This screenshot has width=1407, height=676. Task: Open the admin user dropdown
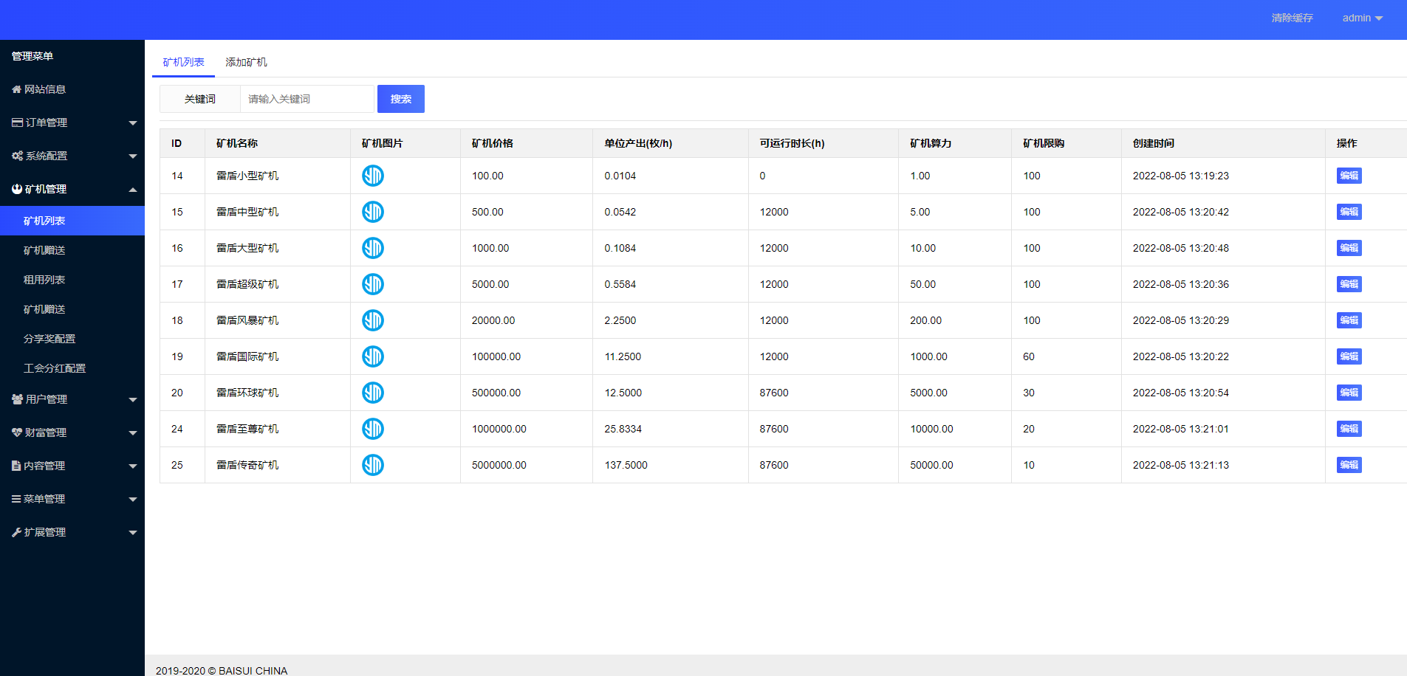(x=1362, y=18)
